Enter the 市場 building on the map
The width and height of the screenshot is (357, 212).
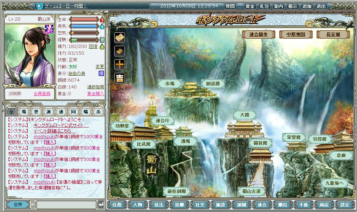(x=169, y=84)
